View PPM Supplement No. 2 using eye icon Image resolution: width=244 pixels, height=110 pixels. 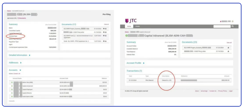click(x=104, y=41)
